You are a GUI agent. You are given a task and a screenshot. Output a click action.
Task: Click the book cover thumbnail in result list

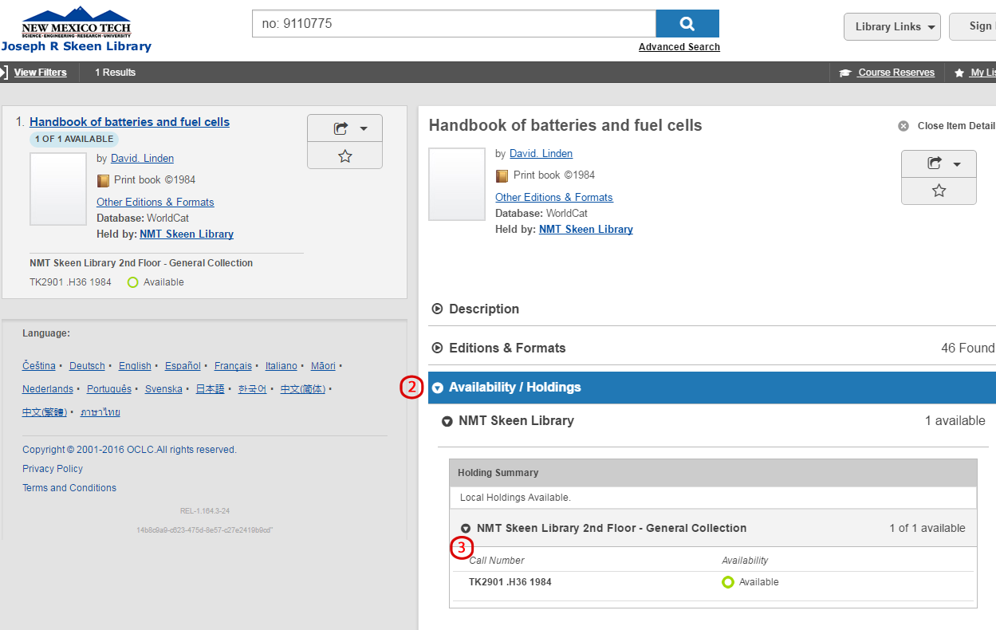[58, 189]
